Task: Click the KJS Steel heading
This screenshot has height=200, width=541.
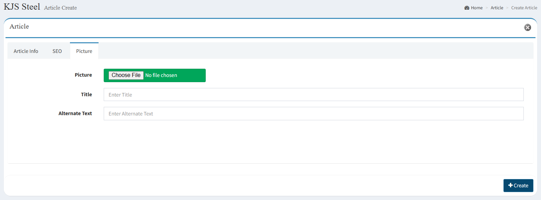Action: [x=22, y=7]
